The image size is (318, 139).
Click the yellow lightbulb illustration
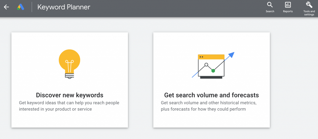coord(70,60)
